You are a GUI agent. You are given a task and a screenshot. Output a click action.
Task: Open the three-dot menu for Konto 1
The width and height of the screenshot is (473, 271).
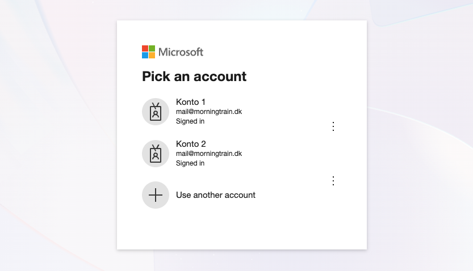(333, 126)
